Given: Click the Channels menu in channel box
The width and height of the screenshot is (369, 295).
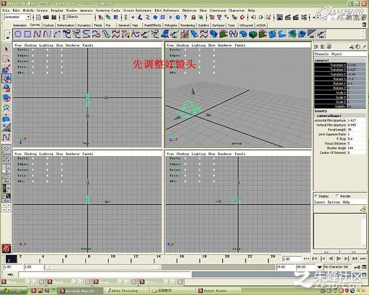Looking at the screenshot, I should click(x=321, y=54).
